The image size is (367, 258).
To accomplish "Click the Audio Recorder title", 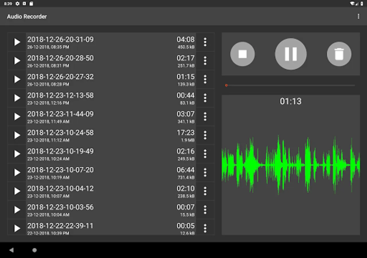I will pyautogui.click(x=27, y=17).
